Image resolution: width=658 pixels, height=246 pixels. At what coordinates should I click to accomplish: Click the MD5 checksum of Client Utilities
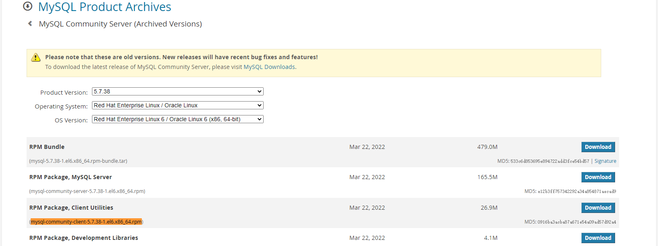pyautogui.click(x=570, y=222)
